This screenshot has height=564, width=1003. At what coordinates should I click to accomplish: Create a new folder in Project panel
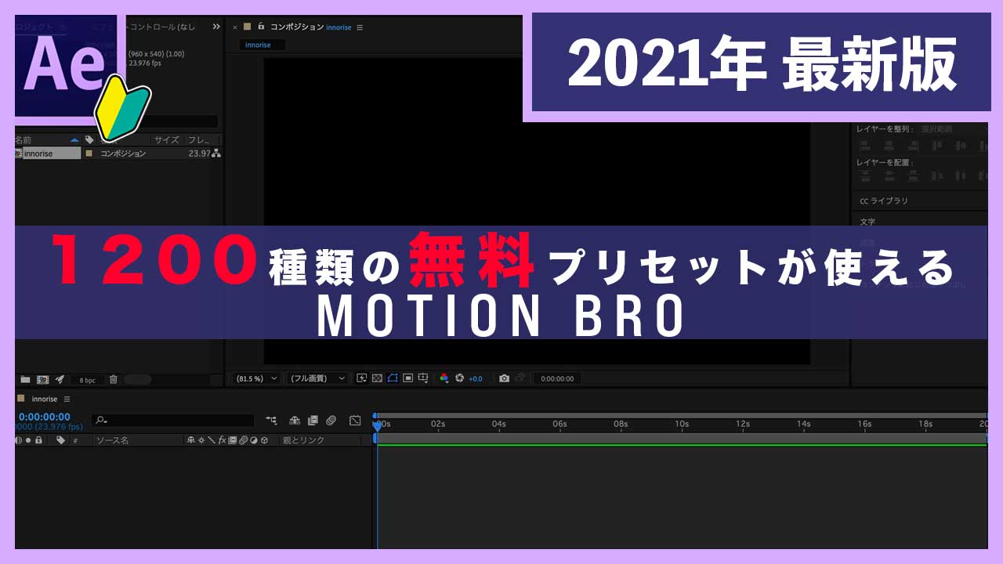point(25,379)
